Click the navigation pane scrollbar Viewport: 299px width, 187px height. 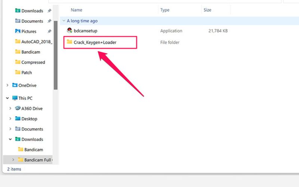click(x=55, y=55)
